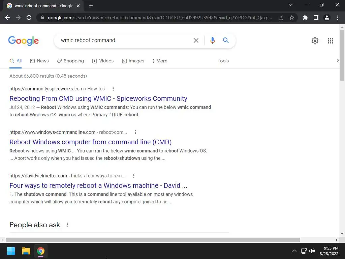This screenshot has width=345, height=259.
Task: Open File Explorer from taskbar
Action: tap(26, 251)
